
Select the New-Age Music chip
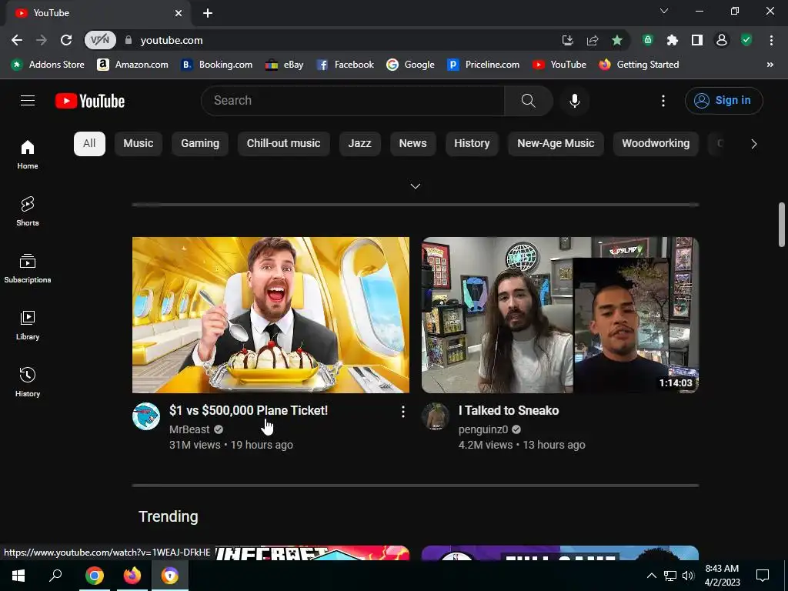tap(556, 144)
